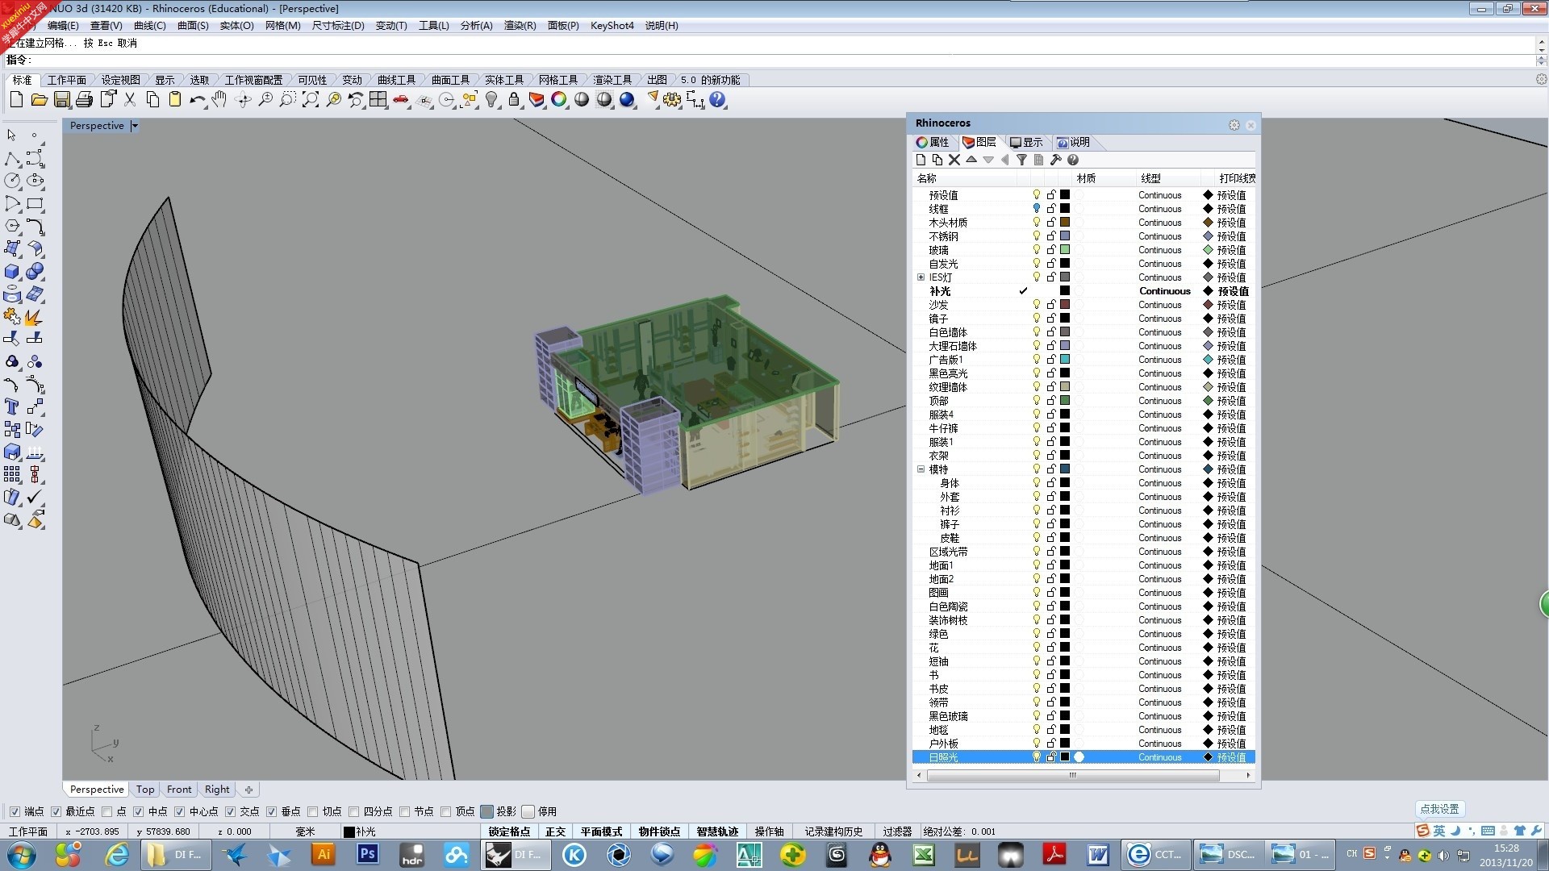1549x871 pixels.
Task: Click the layer filter funnel icon
Action: tap(1021, 160)
